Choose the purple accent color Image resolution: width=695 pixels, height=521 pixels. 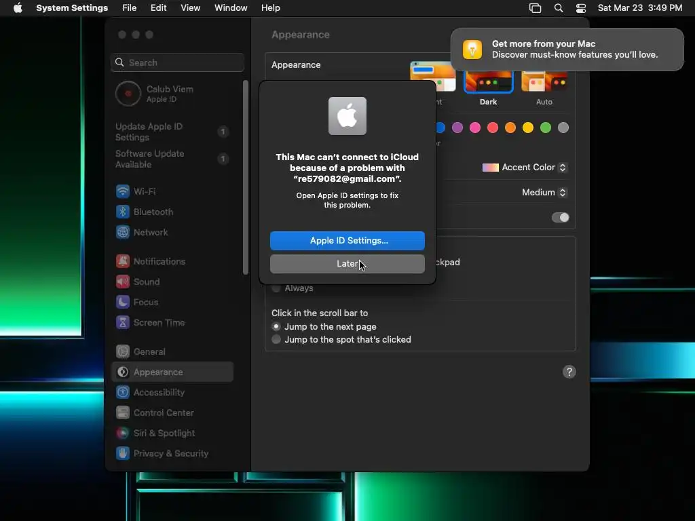click(x=457, y=128)
